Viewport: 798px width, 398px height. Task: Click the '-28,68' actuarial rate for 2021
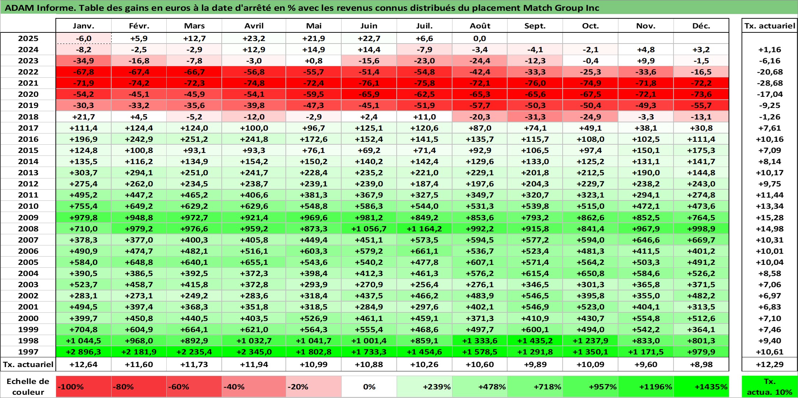[770, 83]
